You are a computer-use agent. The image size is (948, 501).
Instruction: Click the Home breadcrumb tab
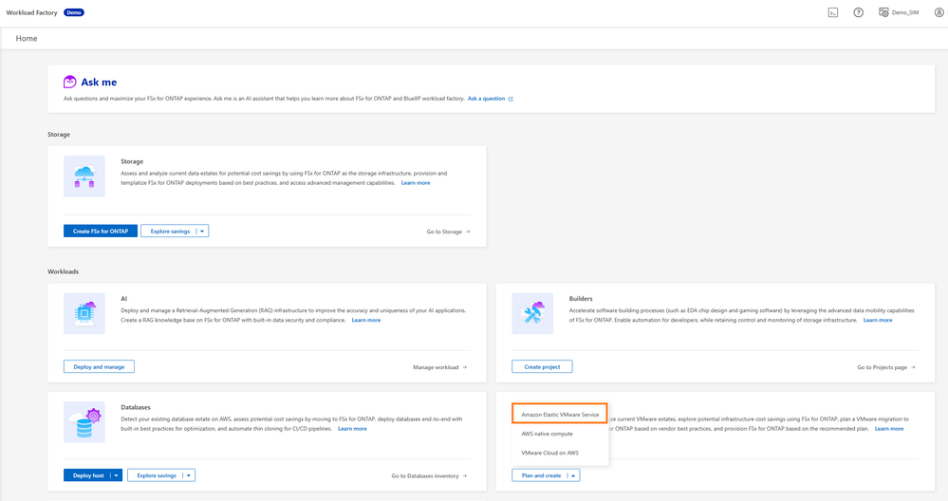coord(27,38)
